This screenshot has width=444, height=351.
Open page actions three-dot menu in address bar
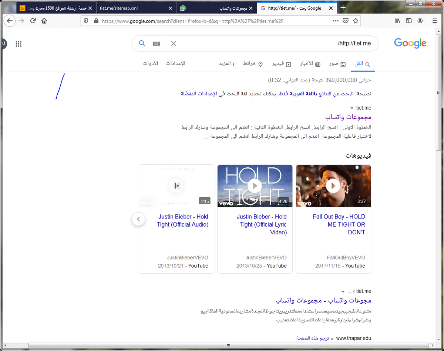point(336,21)
